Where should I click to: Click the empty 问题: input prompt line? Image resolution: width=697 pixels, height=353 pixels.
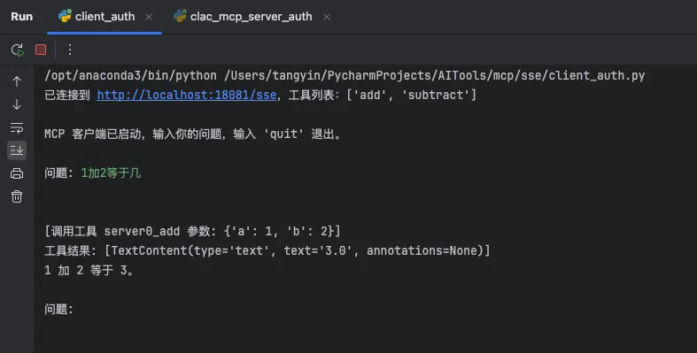[58, 309]
